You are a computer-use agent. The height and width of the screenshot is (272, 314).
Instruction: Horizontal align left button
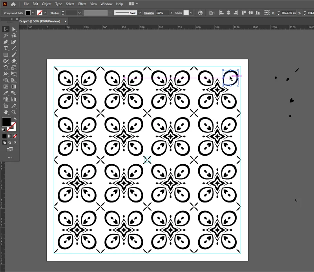click(x=221, y=13)
